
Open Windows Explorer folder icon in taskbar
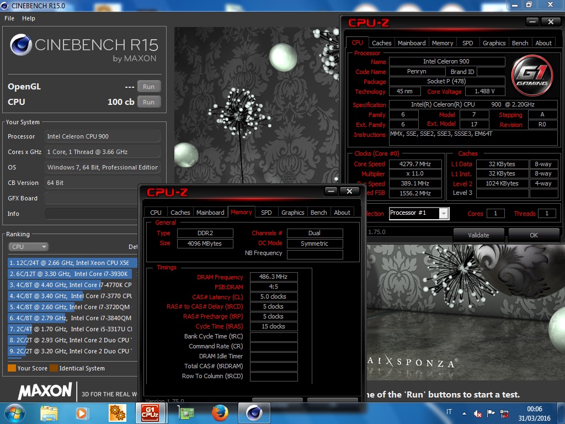click(x=49, y=413)
